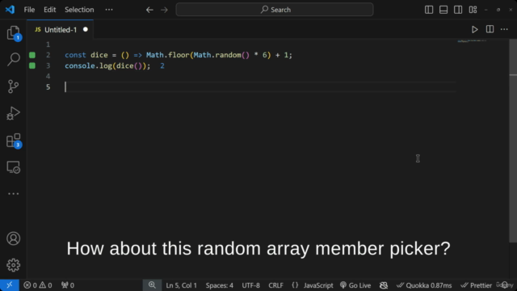This screenshot has width=517, height=291.
Task: Click the const keyword on line 2
Action: click(75, 55)
